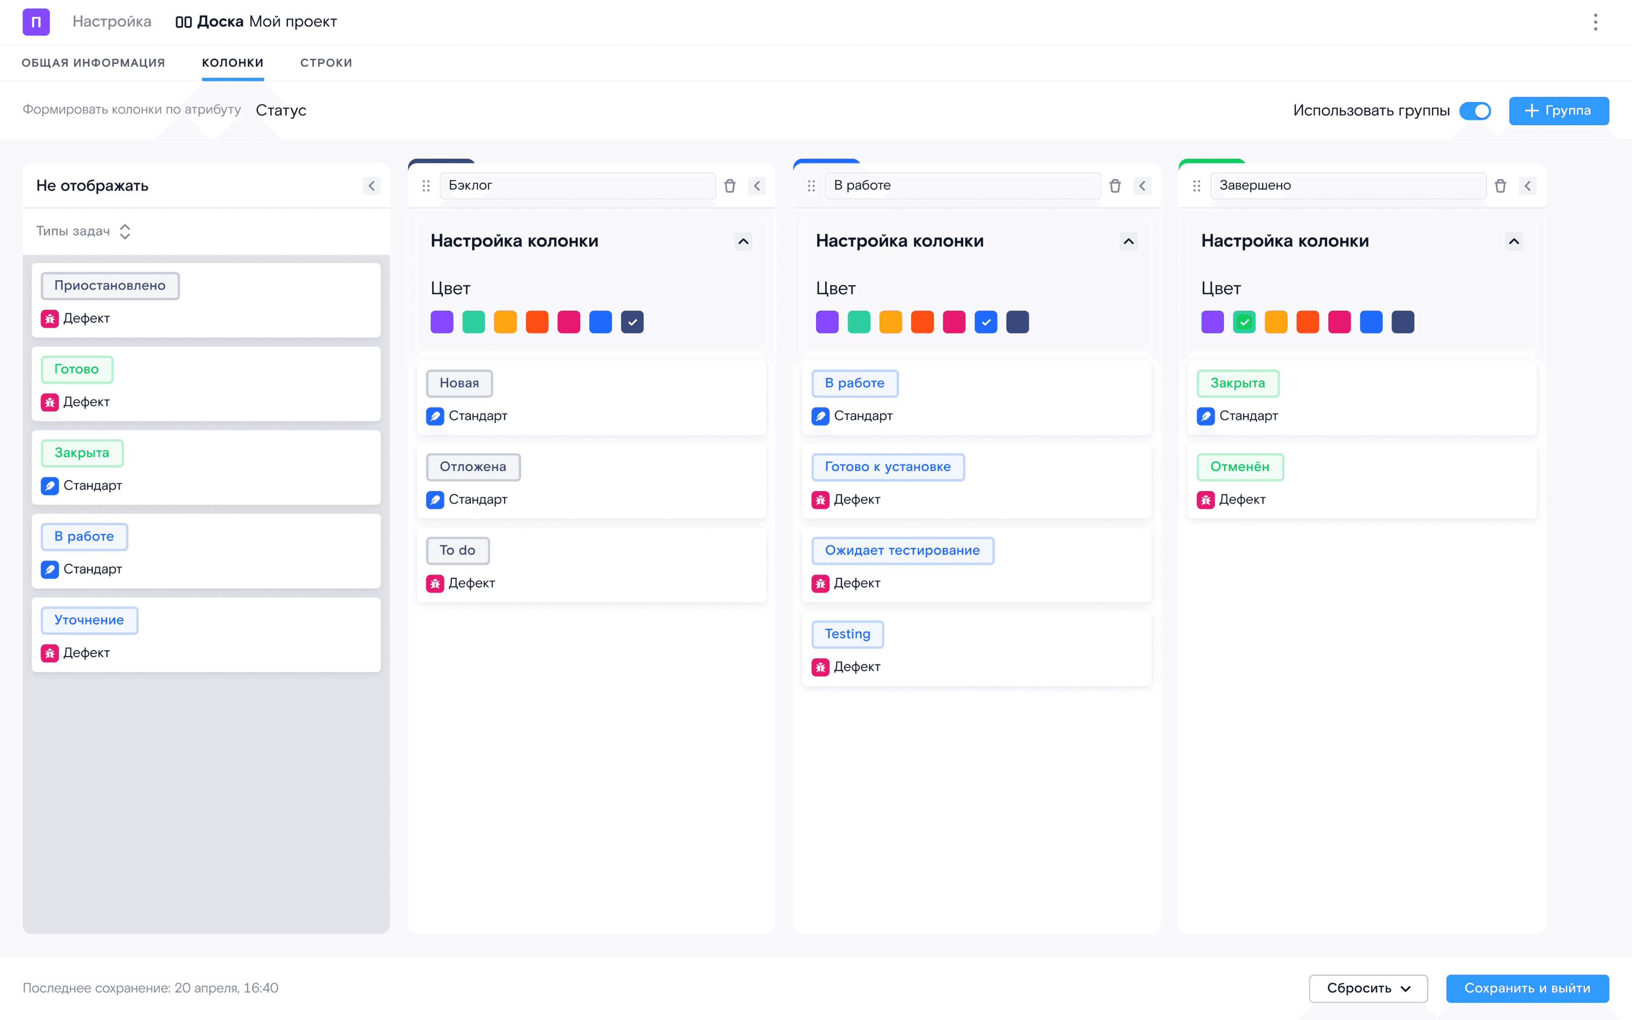1632x1020 pixels.
Task: Click Стандарт icon under Отложена status
Action: 435,500
